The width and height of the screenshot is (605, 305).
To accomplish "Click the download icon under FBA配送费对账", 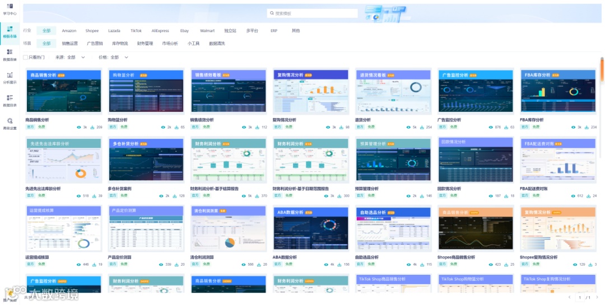I will tap(589, 196).
